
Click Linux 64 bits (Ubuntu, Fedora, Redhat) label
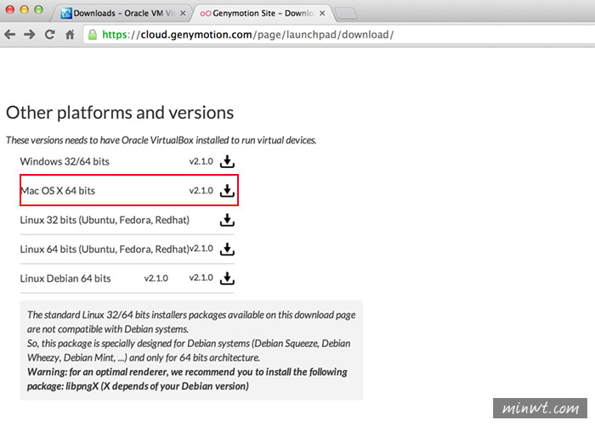pyautogui.click(x=105, y=249)
